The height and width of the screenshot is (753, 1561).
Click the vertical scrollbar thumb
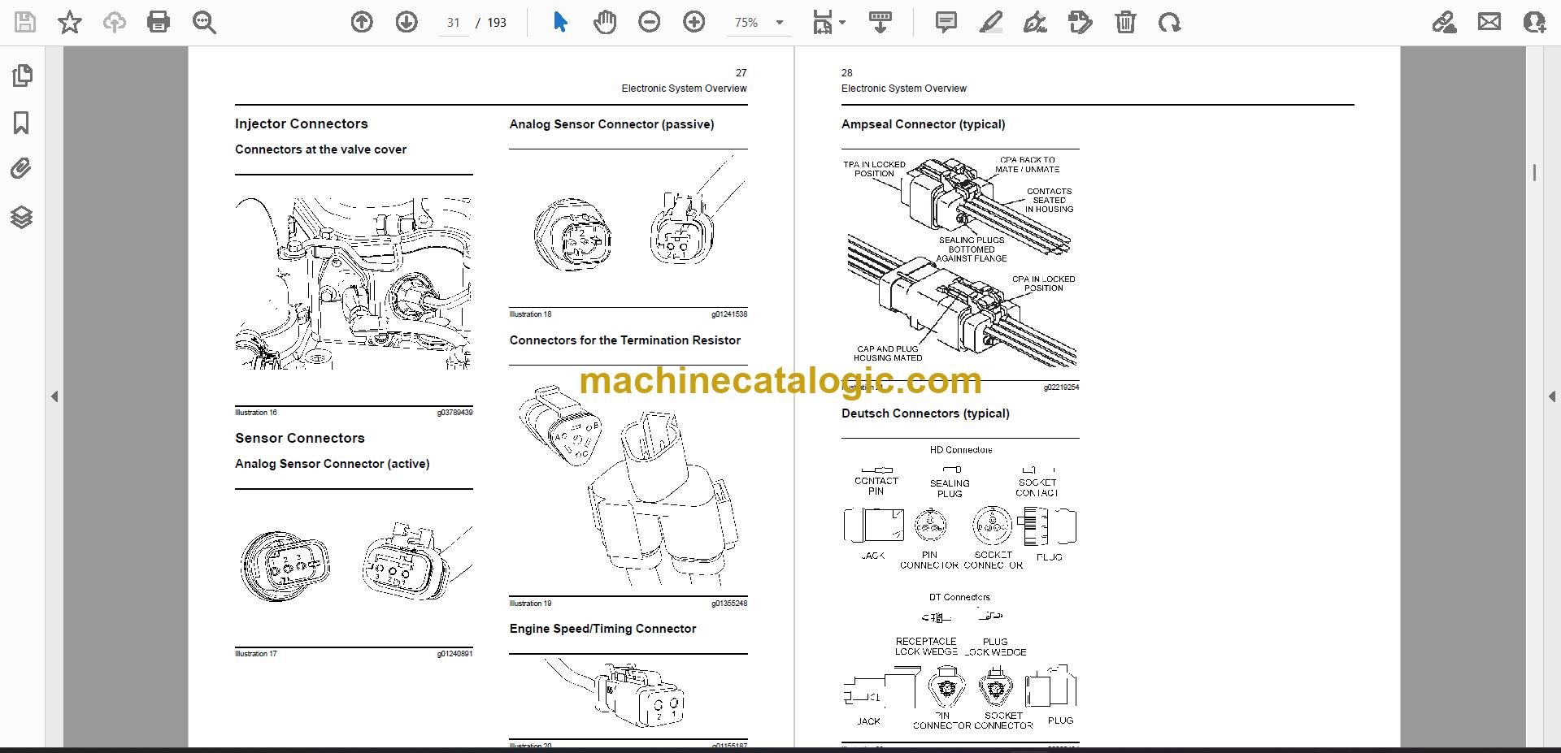click(1534, 172)
